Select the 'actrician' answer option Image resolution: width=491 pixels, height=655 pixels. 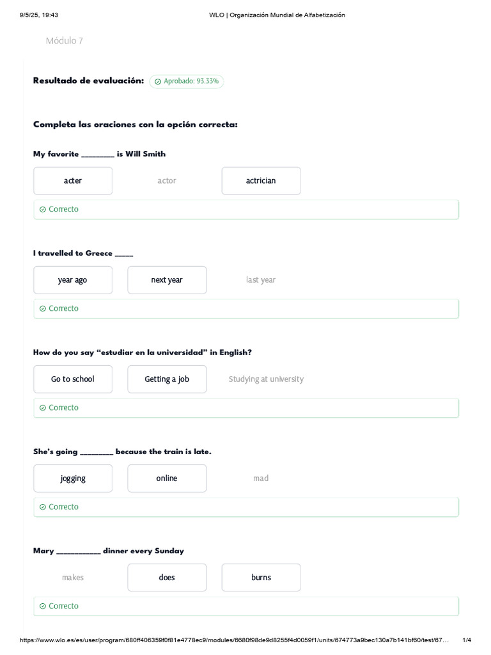[261, 181]
